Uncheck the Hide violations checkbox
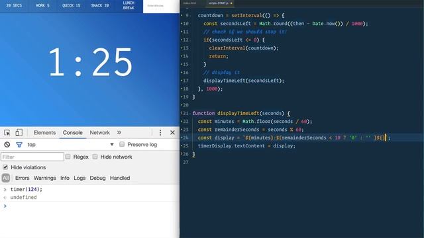 tap(5, 167)
